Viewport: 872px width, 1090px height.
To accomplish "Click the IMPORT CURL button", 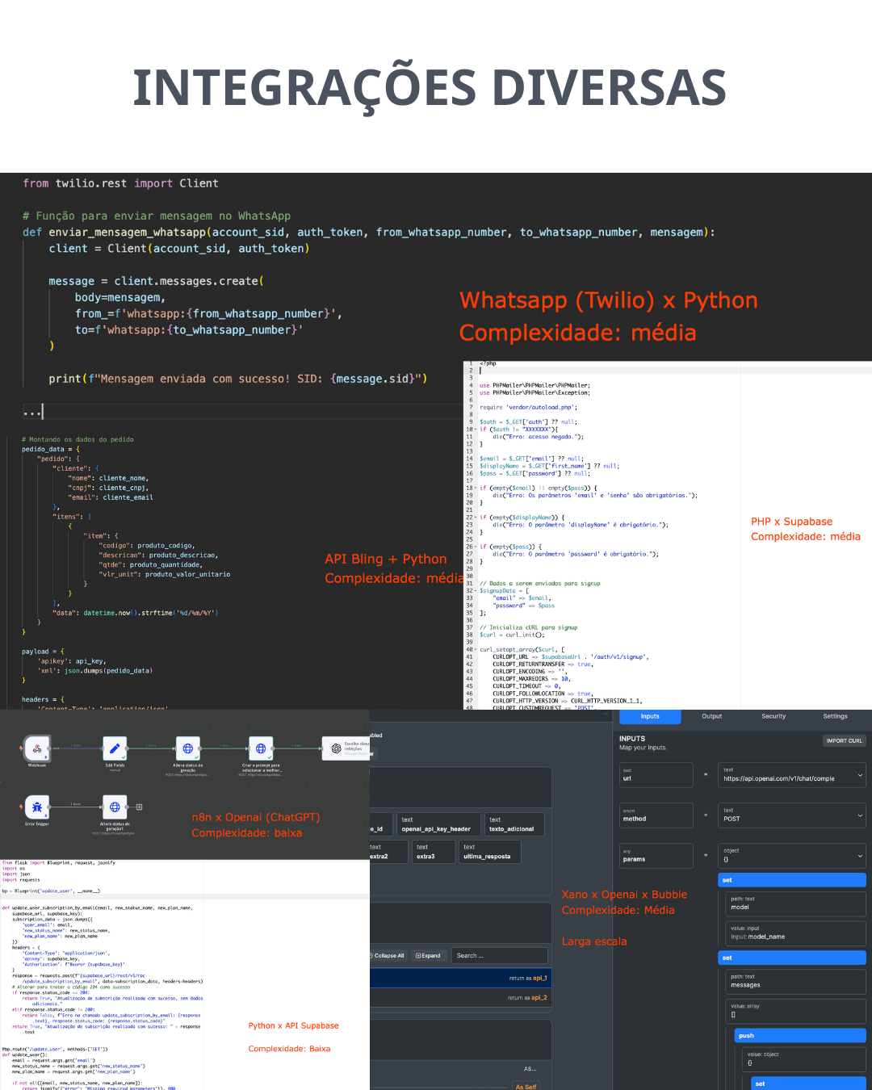I will point(844,740).
